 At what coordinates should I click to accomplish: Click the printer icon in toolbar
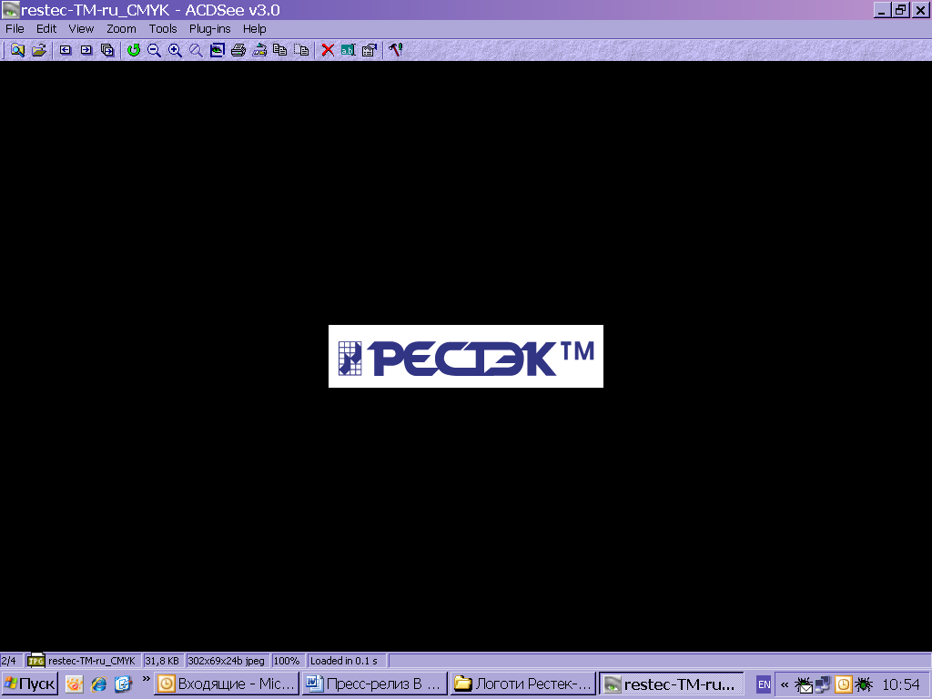click(x=238, y=51)
